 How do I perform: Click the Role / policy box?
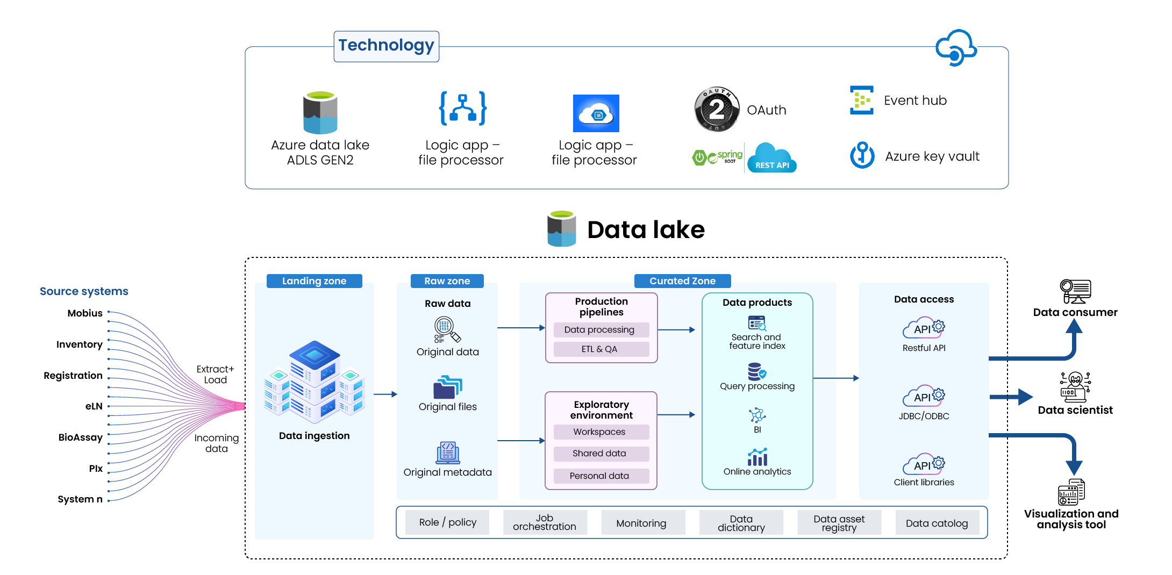(x=447, y=522)
